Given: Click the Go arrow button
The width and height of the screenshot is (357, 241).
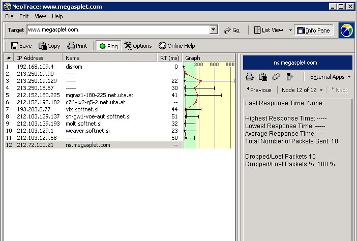Looking at the screenshot, I should coord(231,30).
